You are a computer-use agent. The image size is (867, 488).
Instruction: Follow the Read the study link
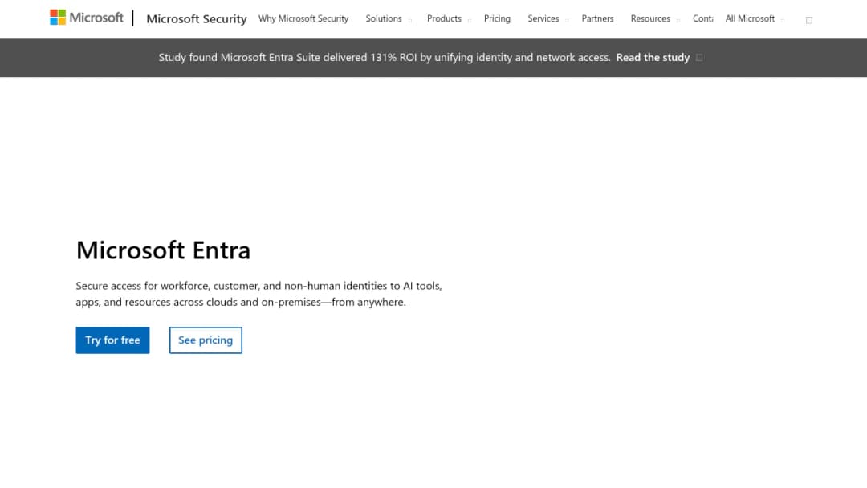click(x=653, y=58)
